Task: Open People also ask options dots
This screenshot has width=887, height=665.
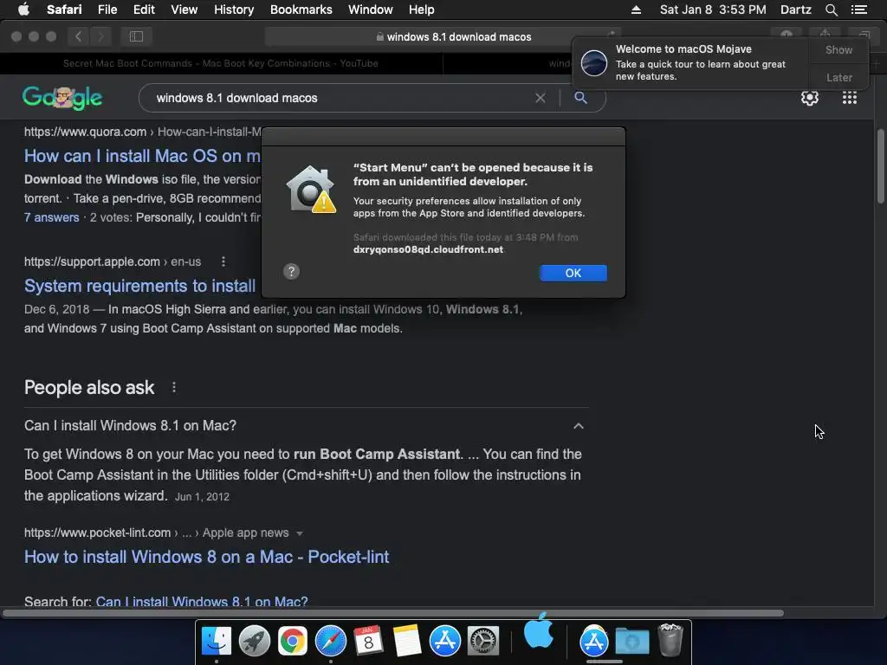Action: [x=173, y=387]
